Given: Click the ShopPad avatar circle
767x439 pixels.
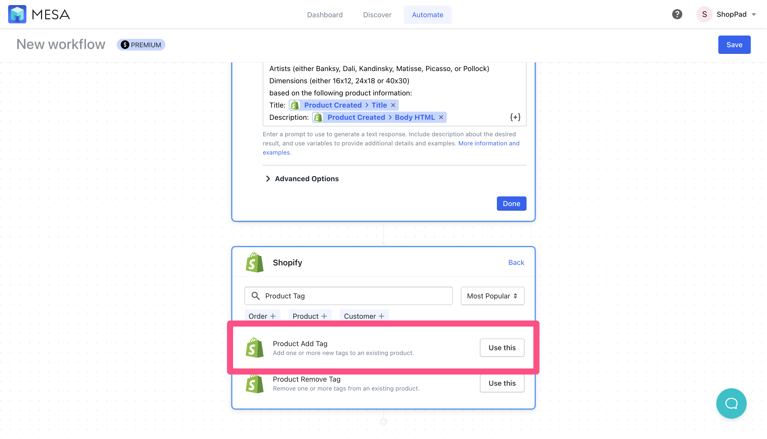Looking at the screenshot, I should point(704,14).
